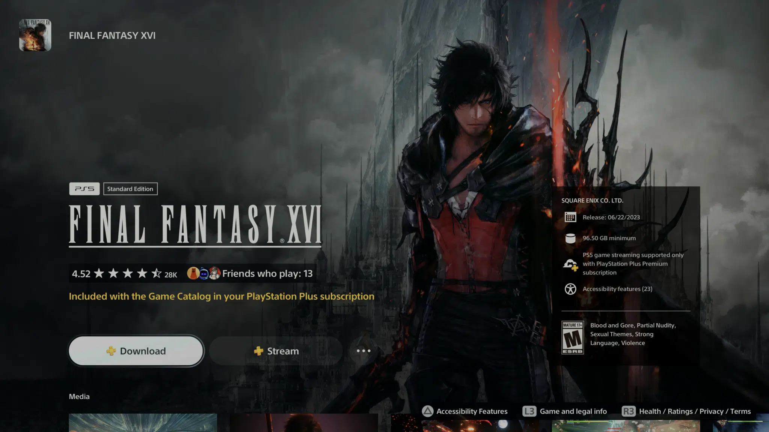Viewport: 769px width, 432px height.
Task: Select the Standard Edition dropdown
Action: (130, 188)
